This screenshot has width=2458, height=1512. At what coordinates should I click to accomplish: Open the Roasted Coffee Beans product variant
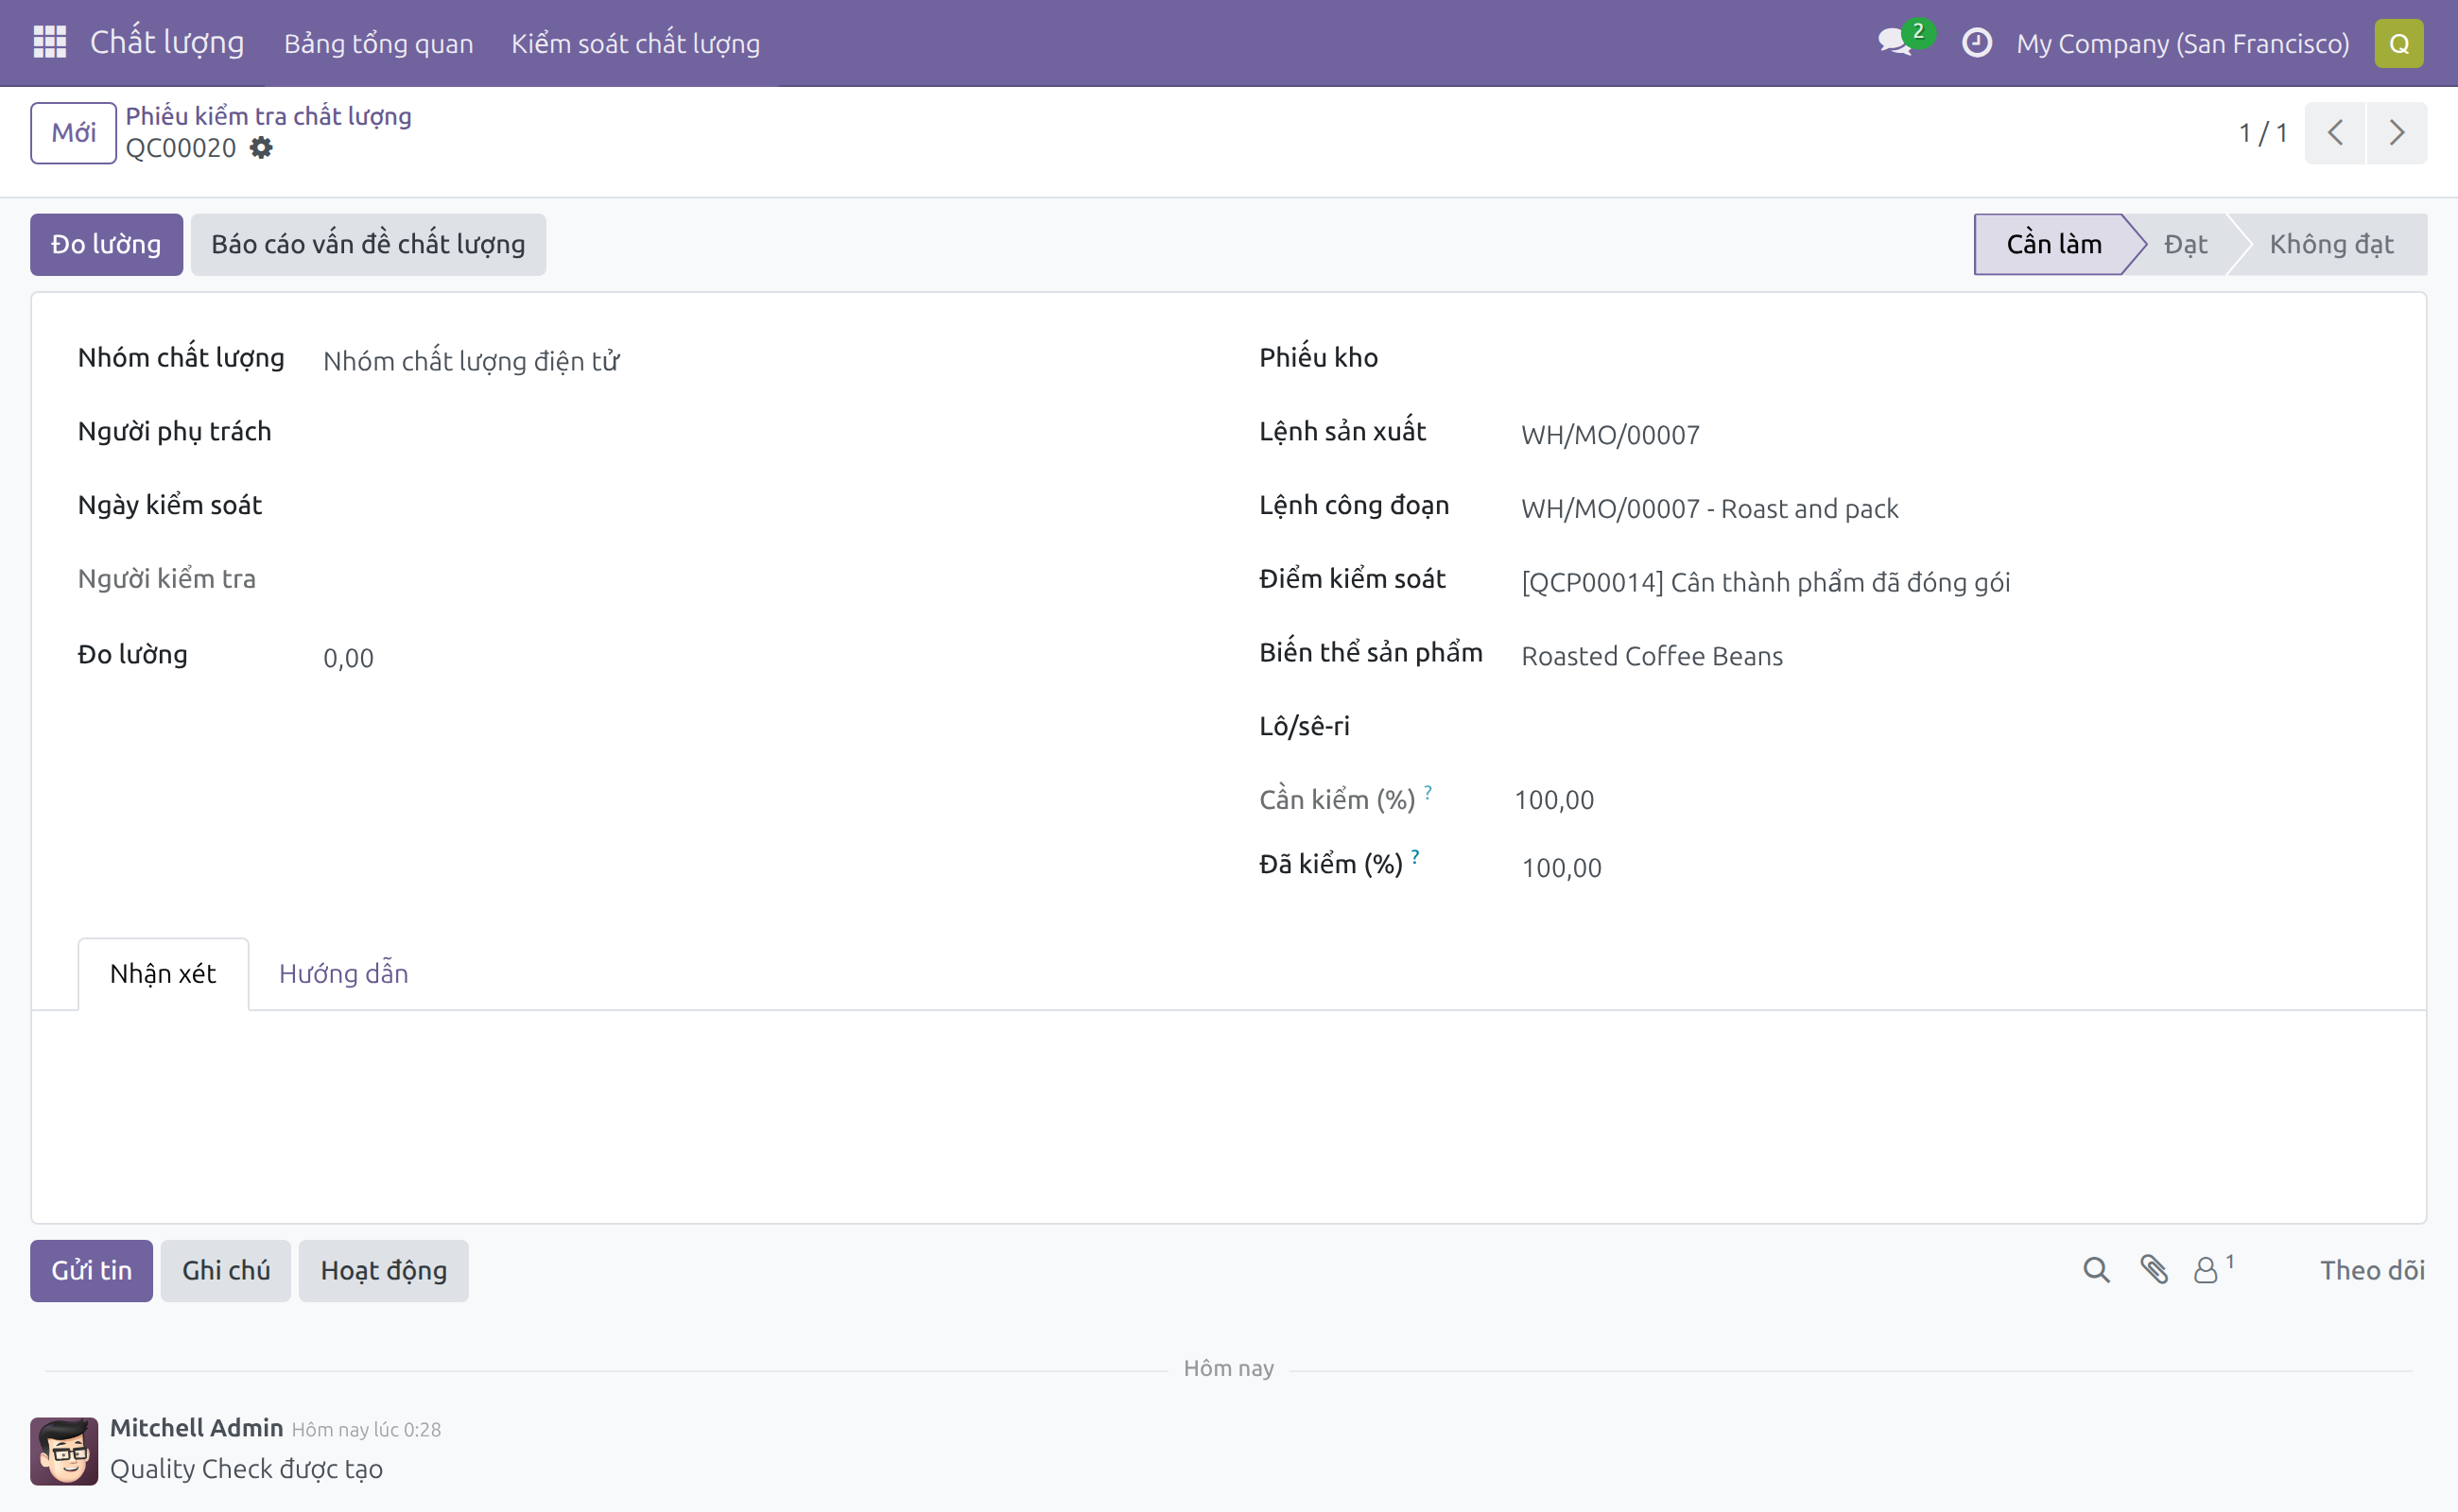click(1652, 656)
